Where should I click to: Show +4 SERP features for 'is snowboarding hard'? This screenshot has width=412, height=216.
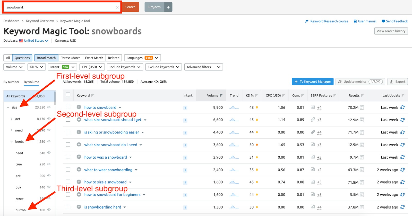(319, 207)
